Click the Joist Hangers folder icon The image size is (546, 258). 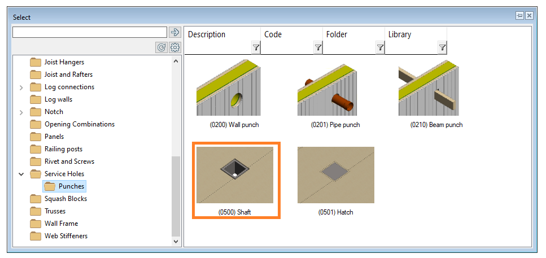point(36,62)
